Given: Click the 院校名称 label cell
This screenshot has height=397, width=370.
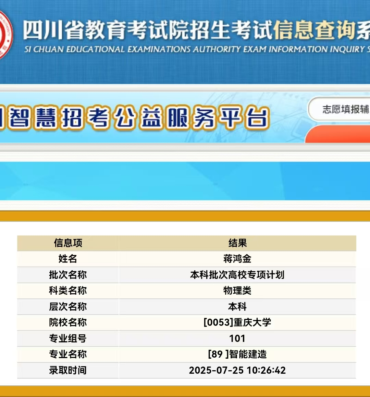Looking at the screenshot, I should tap(68, 322).
